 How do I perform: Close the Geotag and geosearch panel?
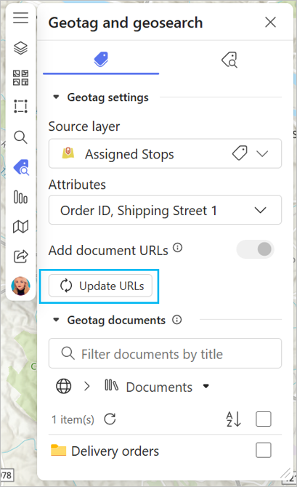tap(270, 23)
